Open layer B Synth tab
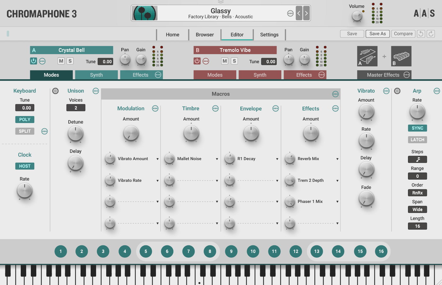The image size is (442, 285). (260, 75)
